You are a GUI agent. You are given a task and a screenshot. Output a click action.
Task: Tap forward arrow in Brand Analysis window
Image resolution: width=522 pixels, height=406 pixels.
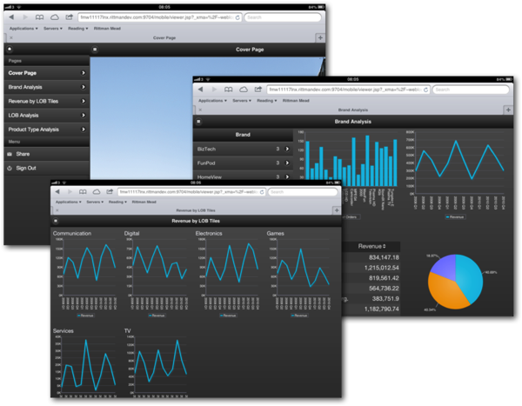point(214,90)
